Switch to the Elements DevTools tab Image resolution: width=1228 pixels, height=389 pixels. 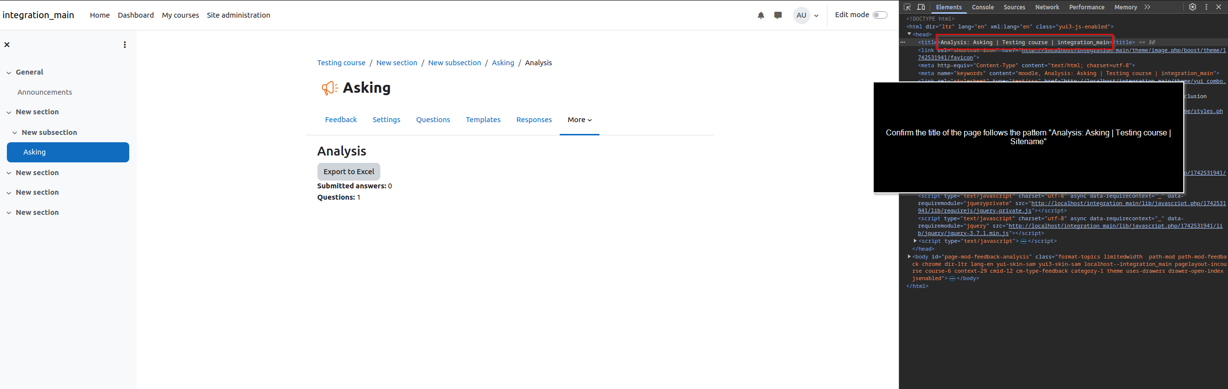(x=948, y=7)
